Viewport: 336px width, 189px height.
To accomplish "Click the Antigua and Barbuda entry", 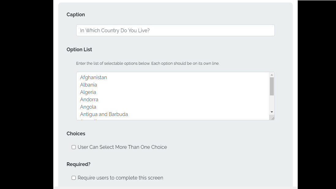I will [x=104, y=114].
